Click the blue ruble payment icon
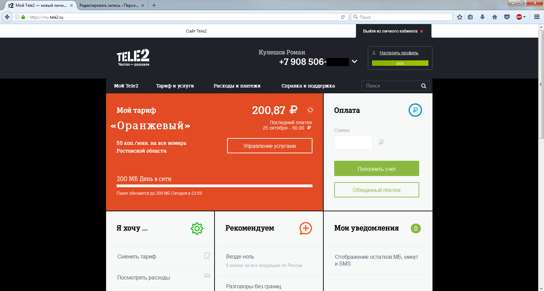Viewport: 544px width, 291px height. 415,110
